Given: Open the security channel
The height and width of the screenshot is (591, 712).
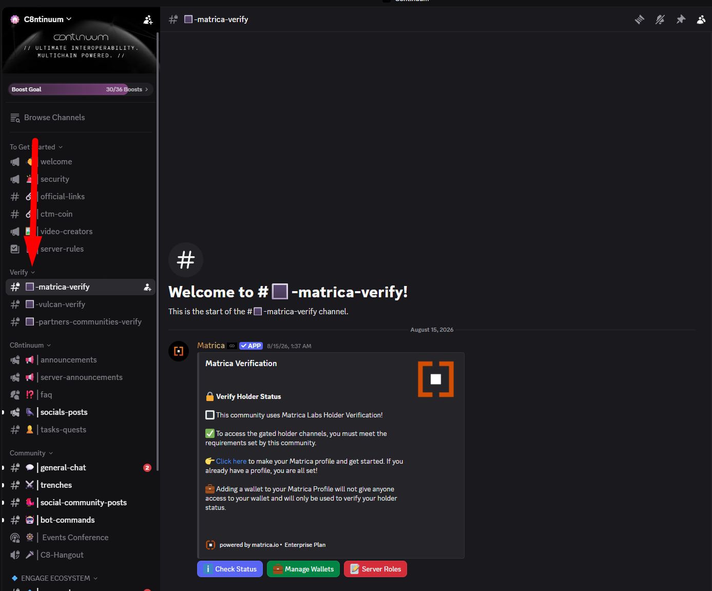Looking at the screenshot, I should pyautogui.click(x=81, y=179).
